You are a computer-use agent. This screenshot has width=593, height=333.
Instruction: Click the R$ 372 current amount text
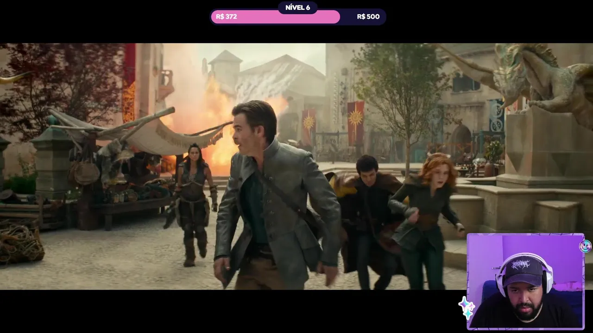tap(227, 17)
